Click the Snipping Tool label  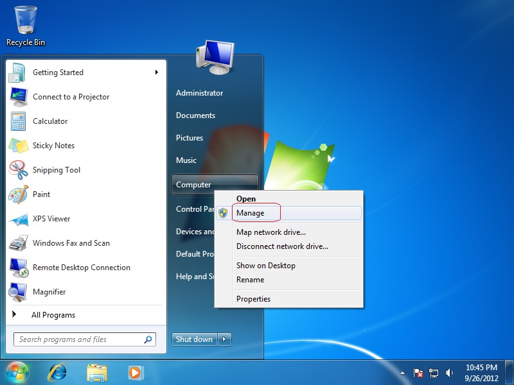coord(57,170)
